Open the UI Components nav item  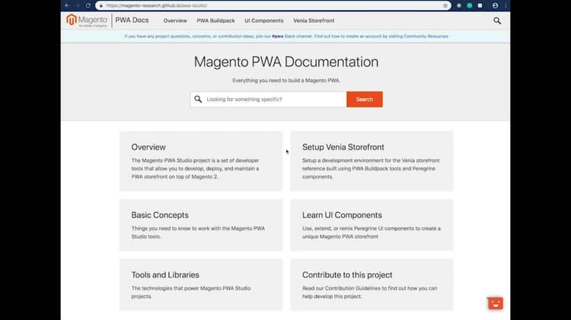264,21
